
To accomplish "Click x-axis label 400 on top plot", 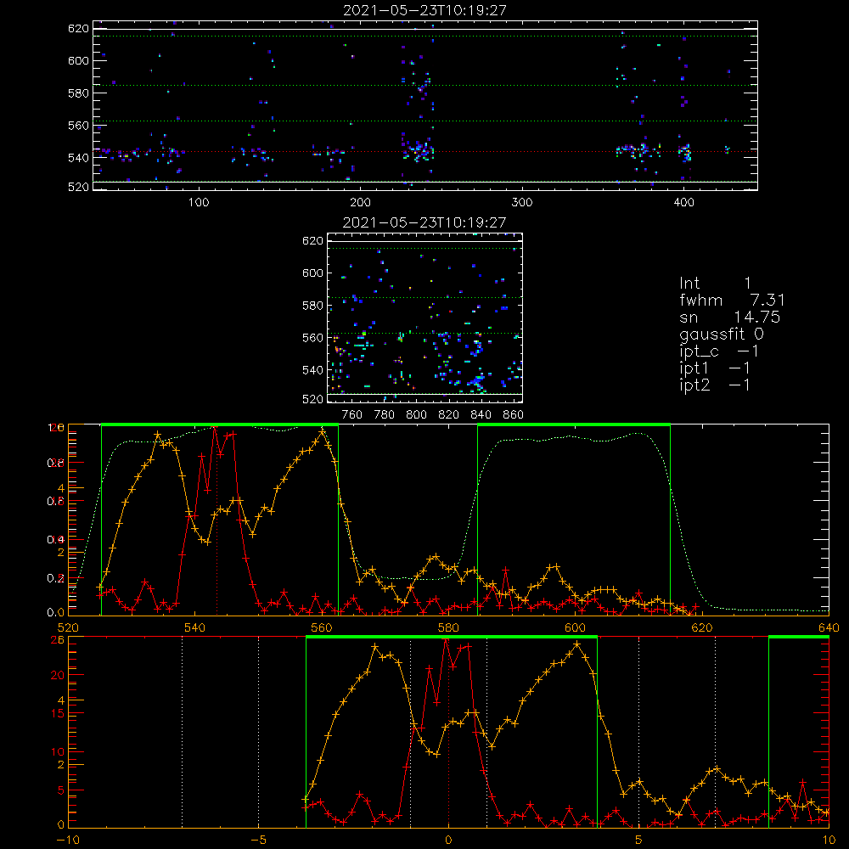I will pos(683,203).
